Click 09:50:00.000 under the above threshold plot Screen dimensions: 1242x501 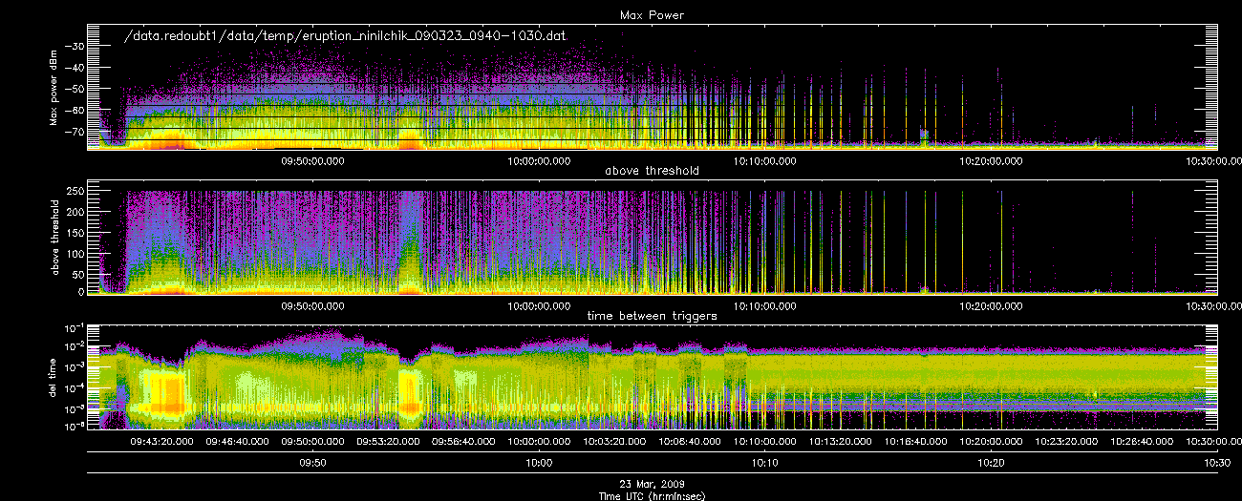pos(312,306)
